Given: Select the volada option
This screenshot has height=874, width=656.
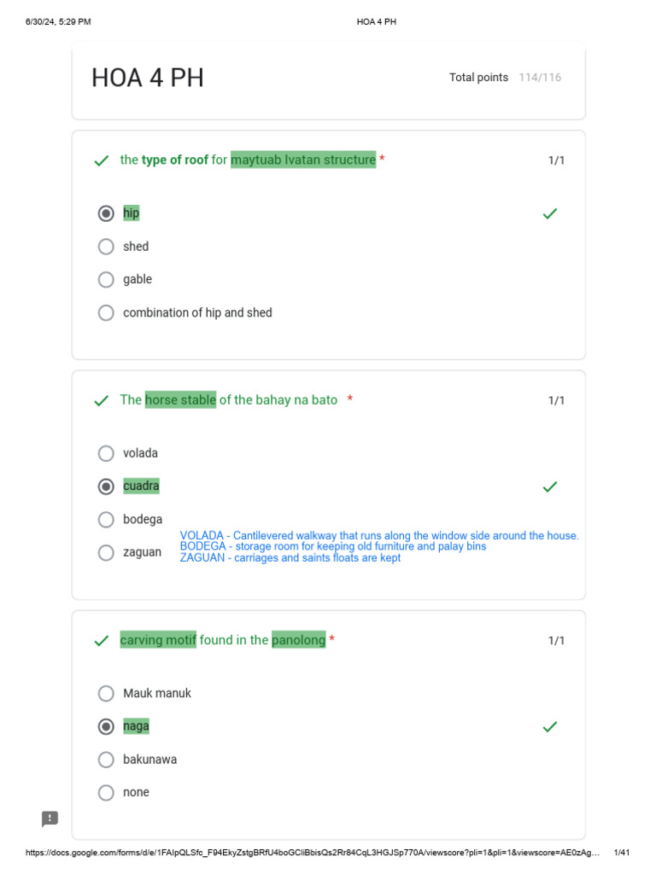Looking at the screenshot, I should coord(106,453).
